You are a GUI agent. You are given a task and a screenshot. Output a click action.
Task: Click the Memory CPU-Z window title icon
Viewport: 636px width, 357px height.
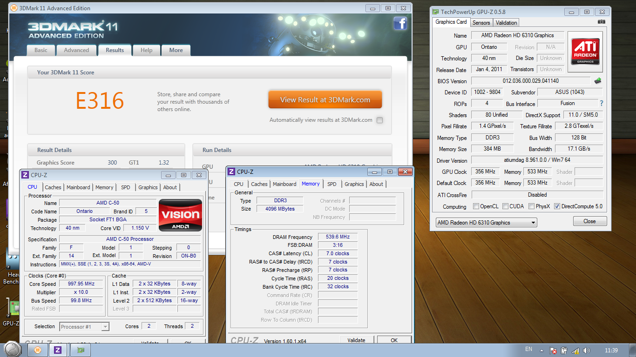pyautogui.click(x=232, y=172)
